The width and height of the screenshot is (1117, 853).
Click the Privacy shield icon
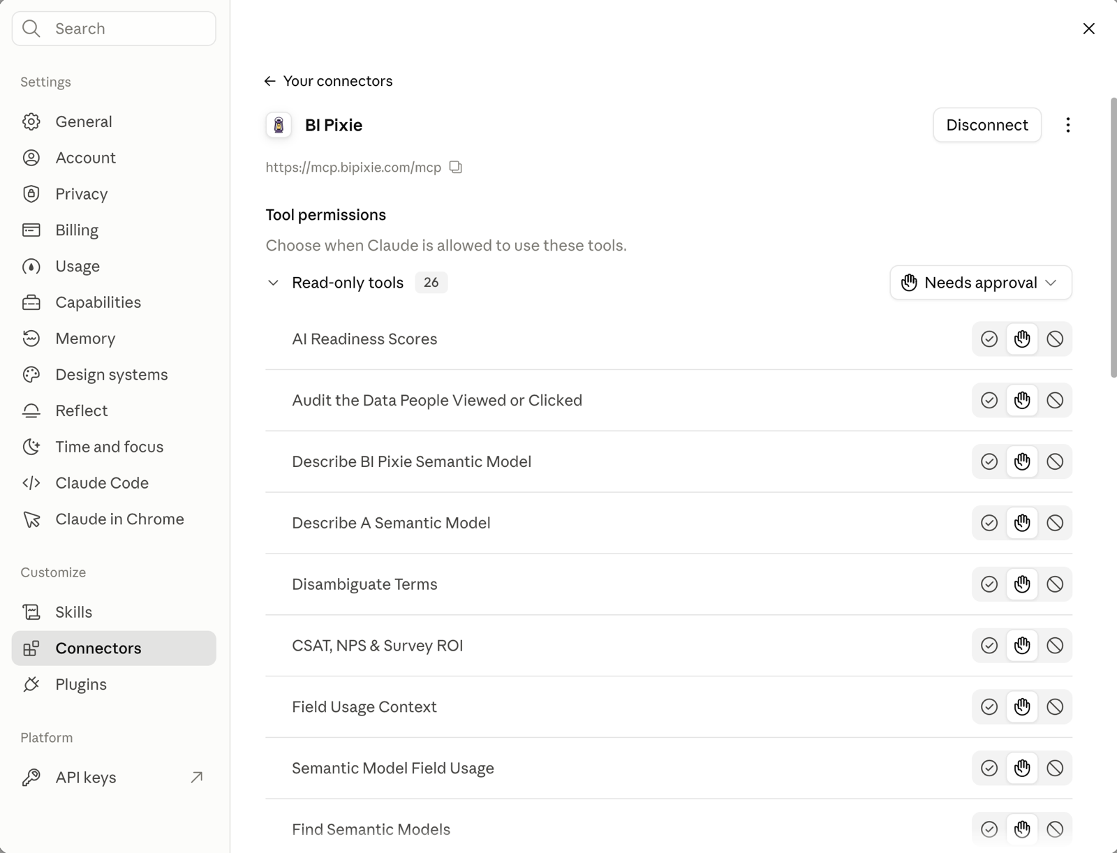tap(31, 194)
